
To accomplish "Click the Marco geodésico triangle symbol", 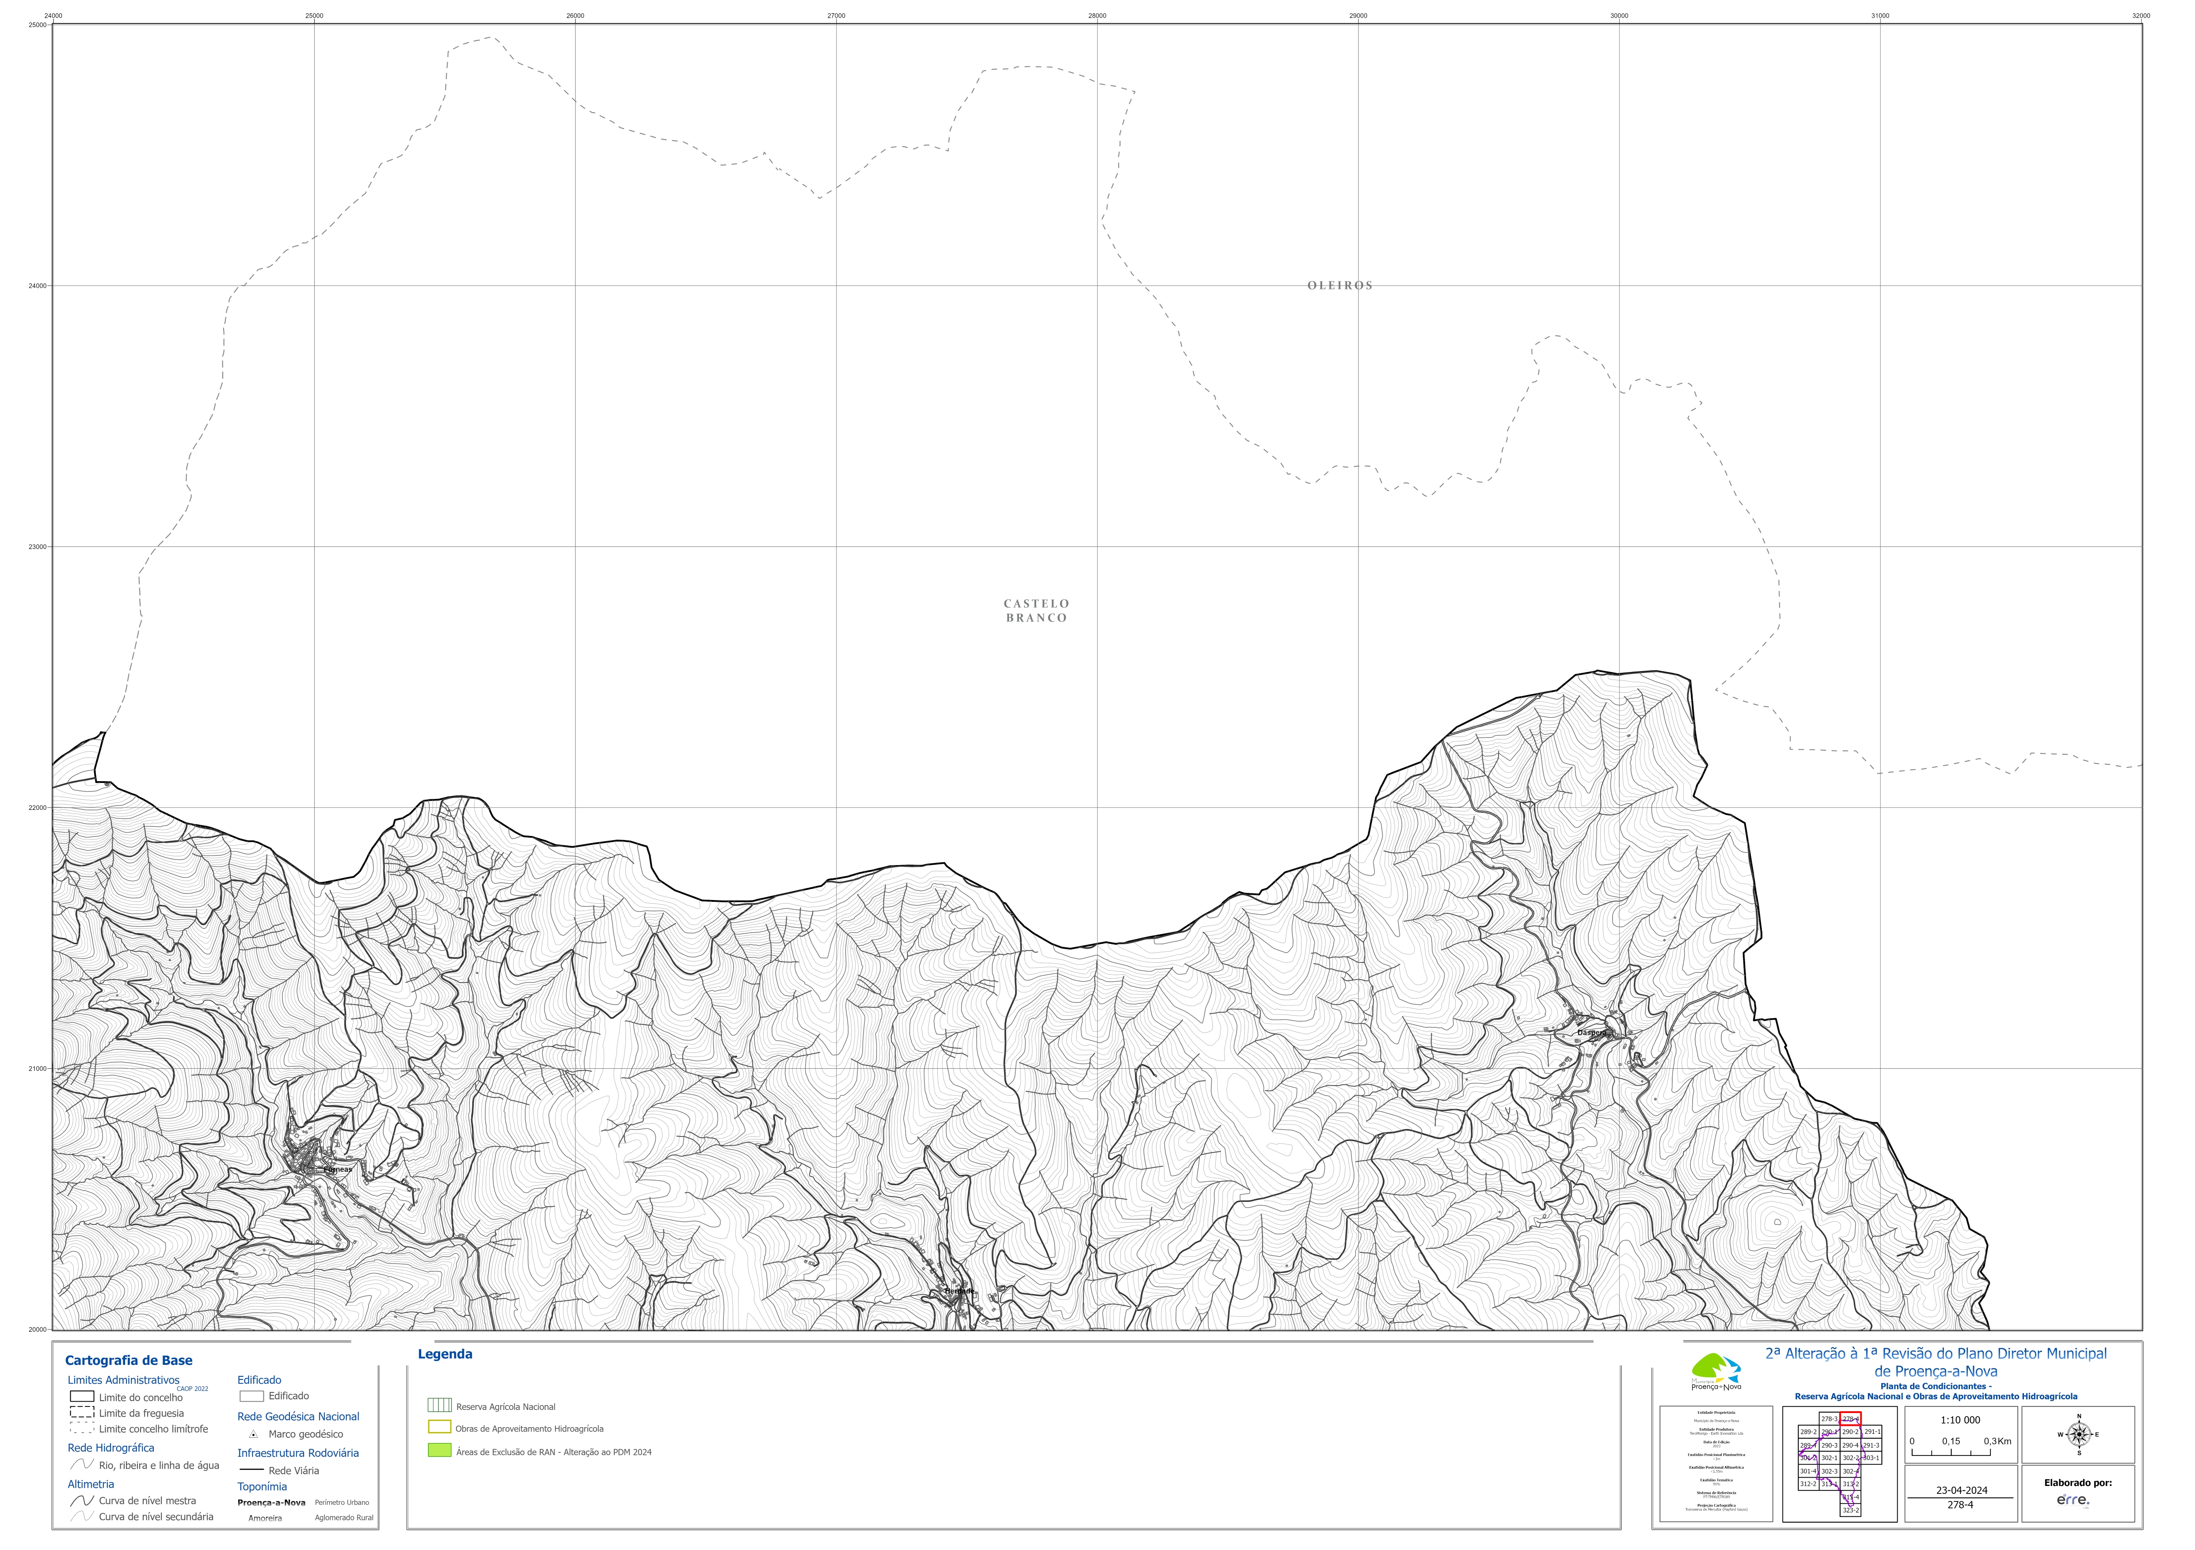I will click(253, 1434).
